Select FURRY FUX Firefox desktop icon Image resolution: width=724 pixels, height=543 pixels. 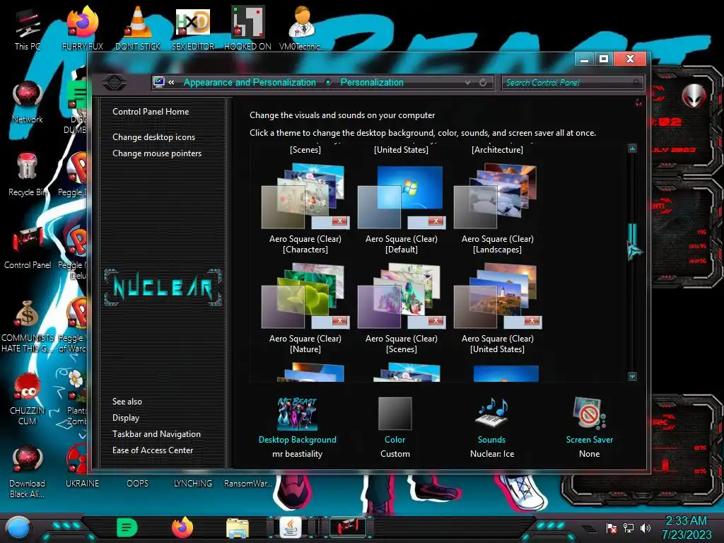[83, 28]
